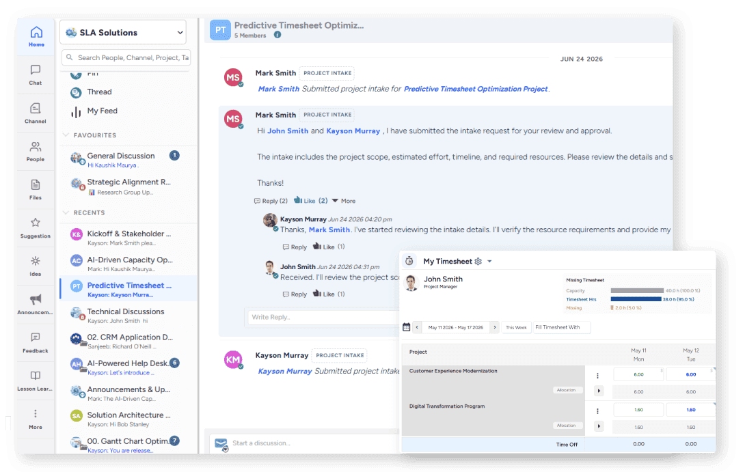Open the Strategic Alignment channel
745x472 pixels.
[128, 186]
